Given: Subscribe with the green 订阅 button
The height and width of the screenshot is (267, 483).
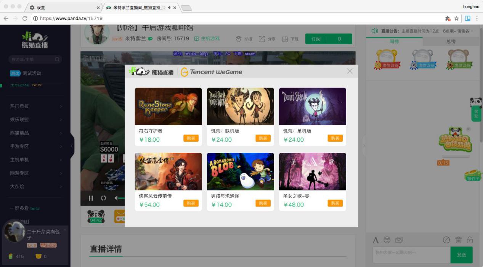Looking at the screenshot, I should tap(315, 38).
